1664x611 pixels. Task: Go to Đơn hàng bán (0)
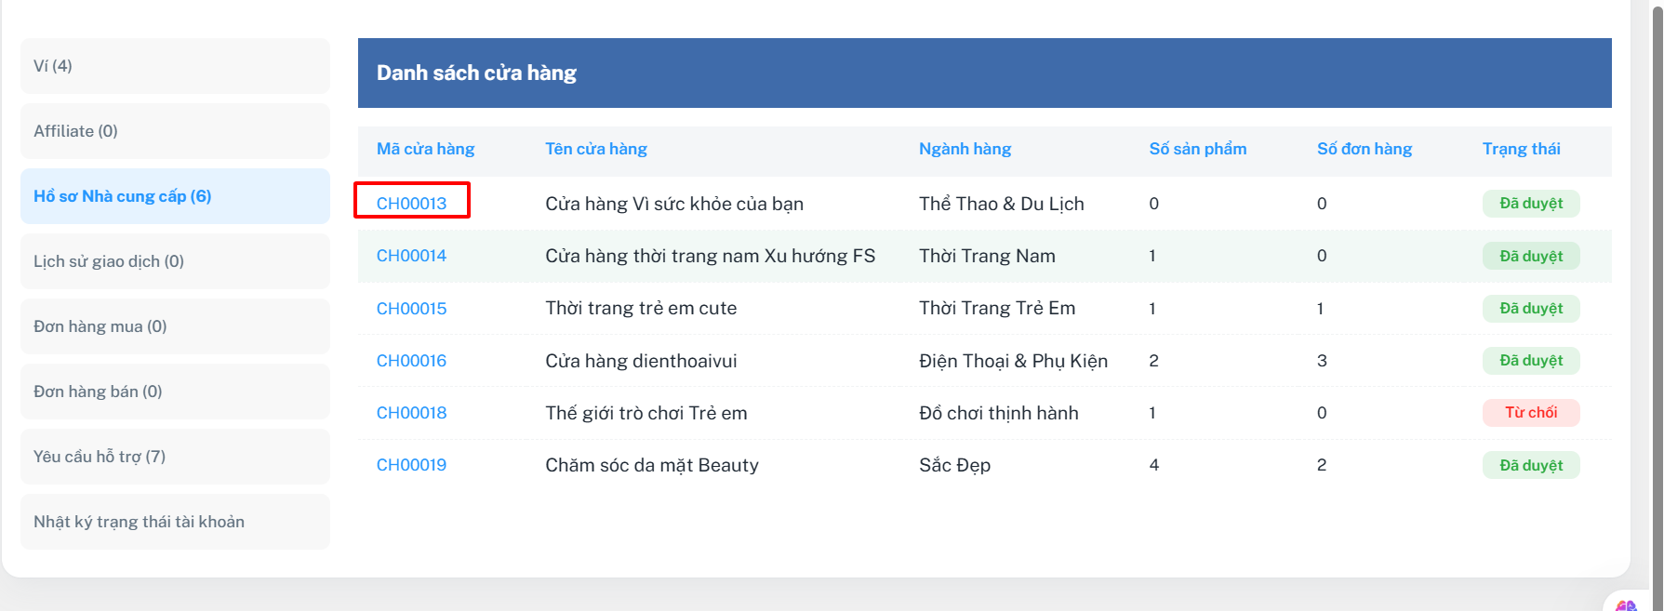point(175,392)
